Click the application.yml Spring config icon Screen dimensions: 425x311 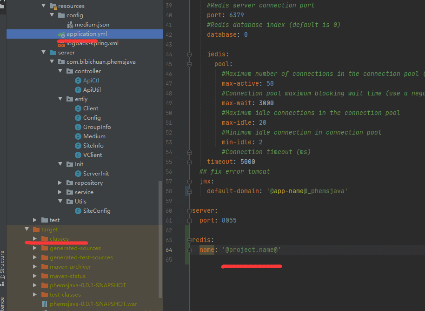[x=61, y=34]
